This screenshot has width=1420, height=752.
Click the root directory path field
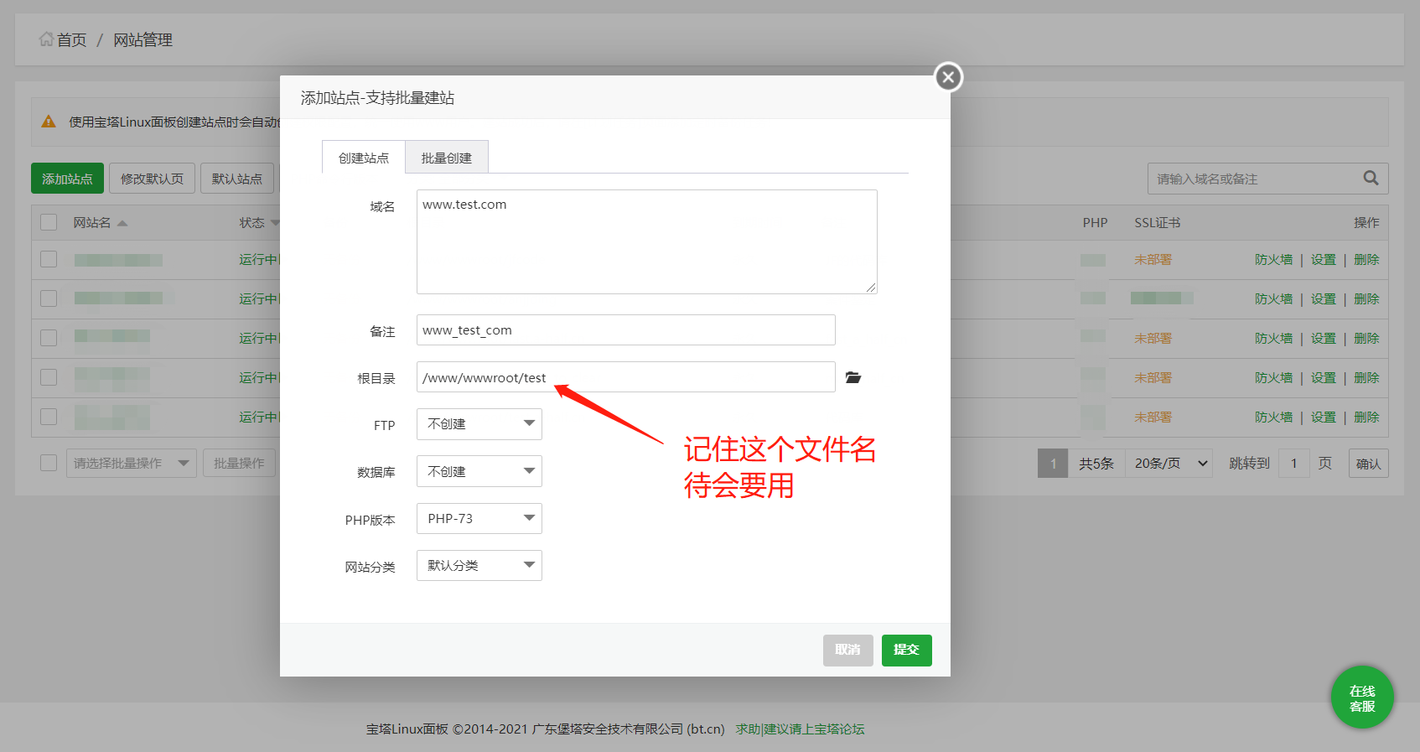625,377
